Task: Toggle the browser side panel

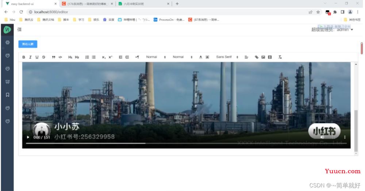Action: pos(342,12)
